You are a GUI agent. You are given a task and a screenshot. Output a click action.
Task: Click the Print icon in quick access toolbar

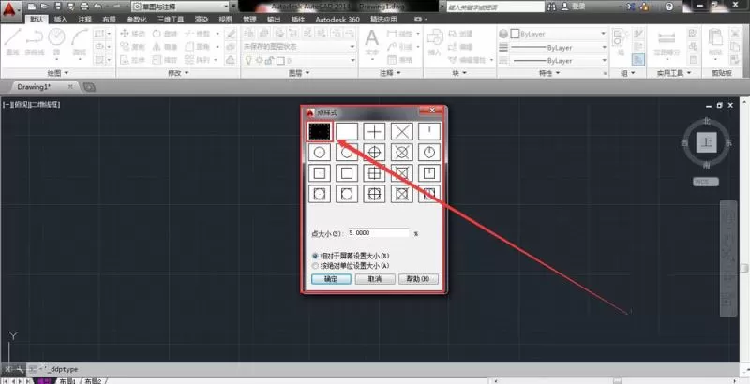[84, 7]
